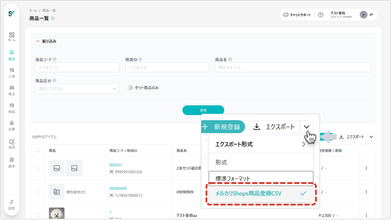Open row actions menu for product 000001

[366, 168]
